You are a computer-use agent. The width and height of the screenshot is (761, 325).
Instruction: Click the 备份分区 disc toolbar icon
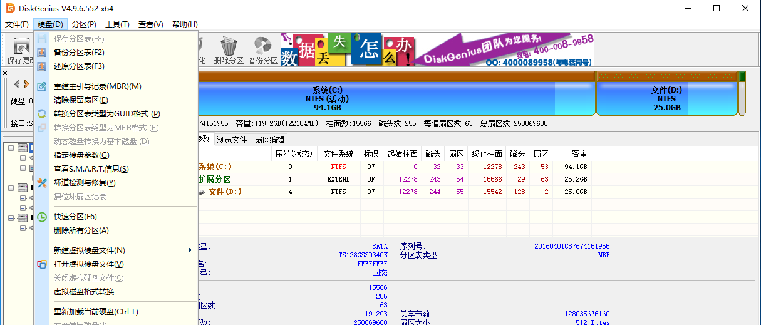(262, 46)
